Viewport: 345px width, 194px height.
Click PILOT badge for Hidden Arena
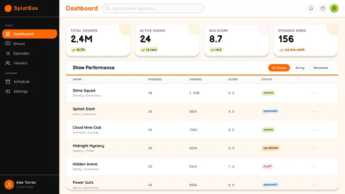point(267,166)
